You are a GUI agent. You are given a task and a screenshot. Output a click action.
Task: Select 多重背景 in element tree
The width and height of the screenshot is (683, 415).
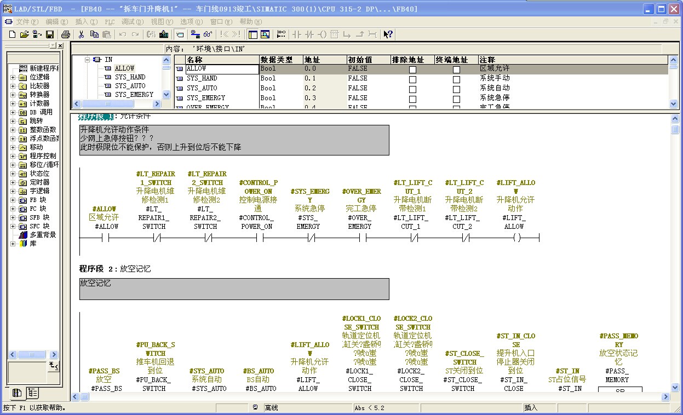(43, 235)
